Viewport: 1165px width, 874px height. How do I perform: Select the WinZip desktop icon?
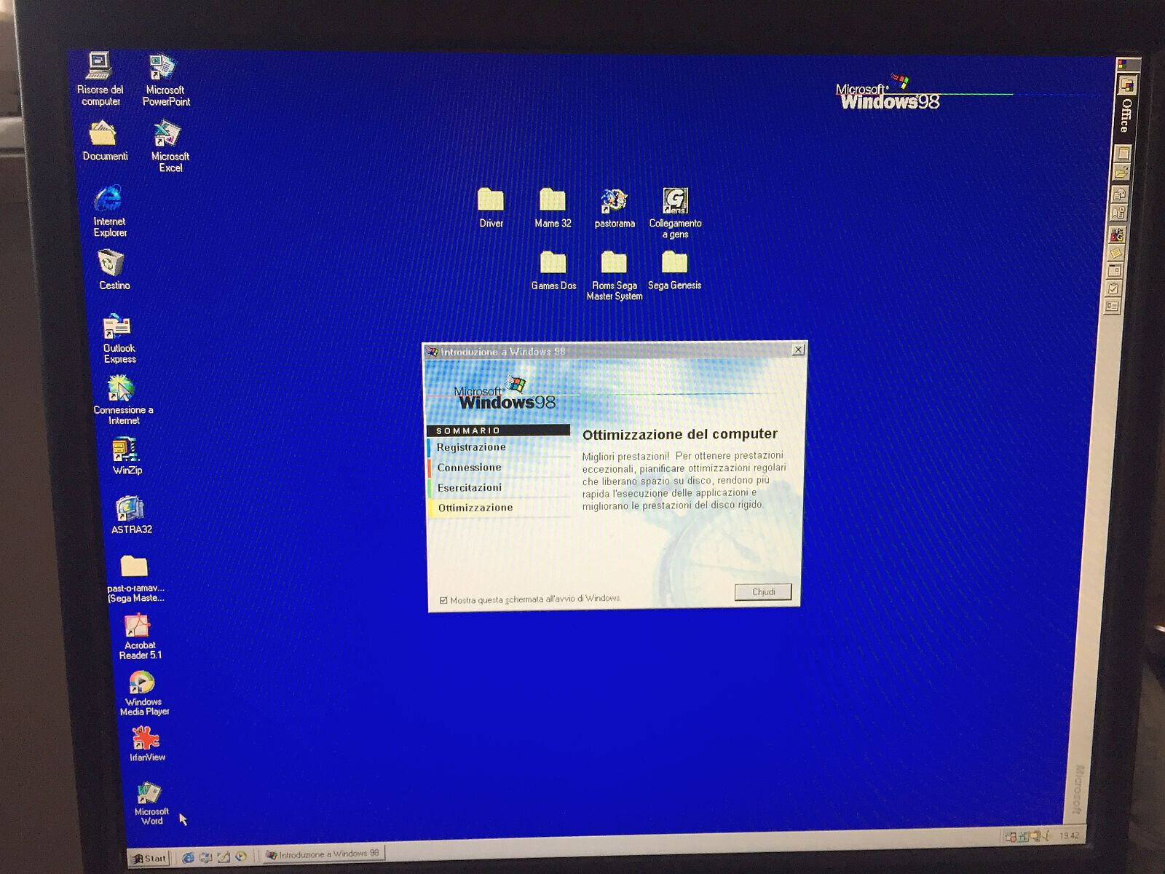tap(125, 451)
